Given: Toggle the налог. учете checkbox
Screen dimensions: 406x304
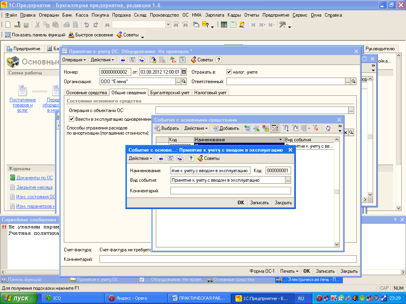Looking at the screenshot, I should coord(229,72).
